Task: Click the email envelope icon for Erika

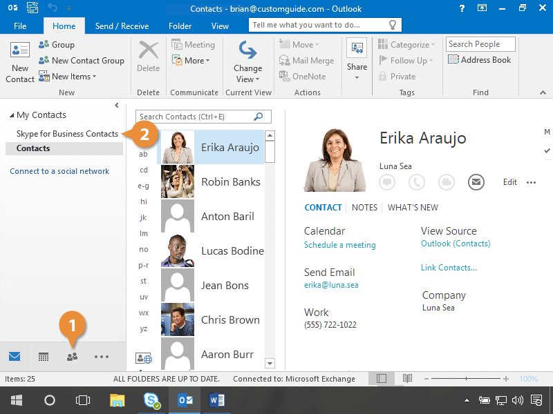Action: 475,182
